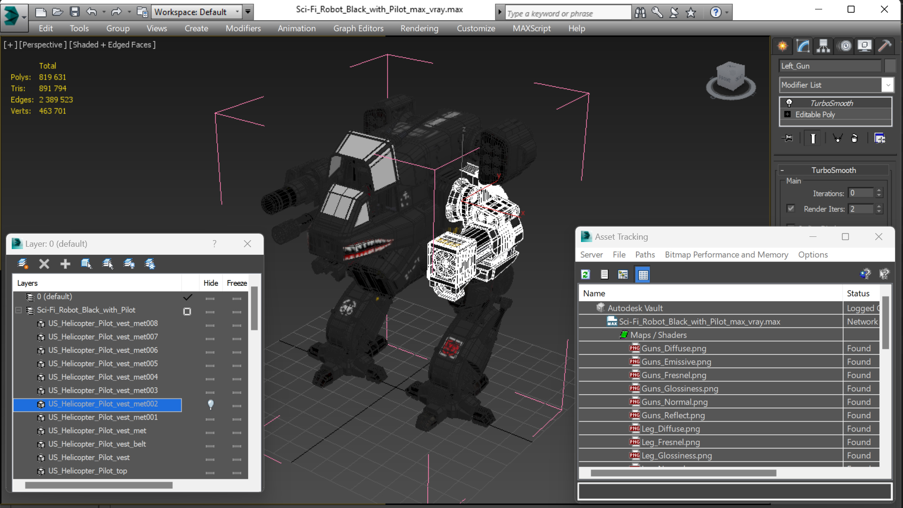Click the Asset Tracking horizontal scrollbar

click(x=683, y=473)
